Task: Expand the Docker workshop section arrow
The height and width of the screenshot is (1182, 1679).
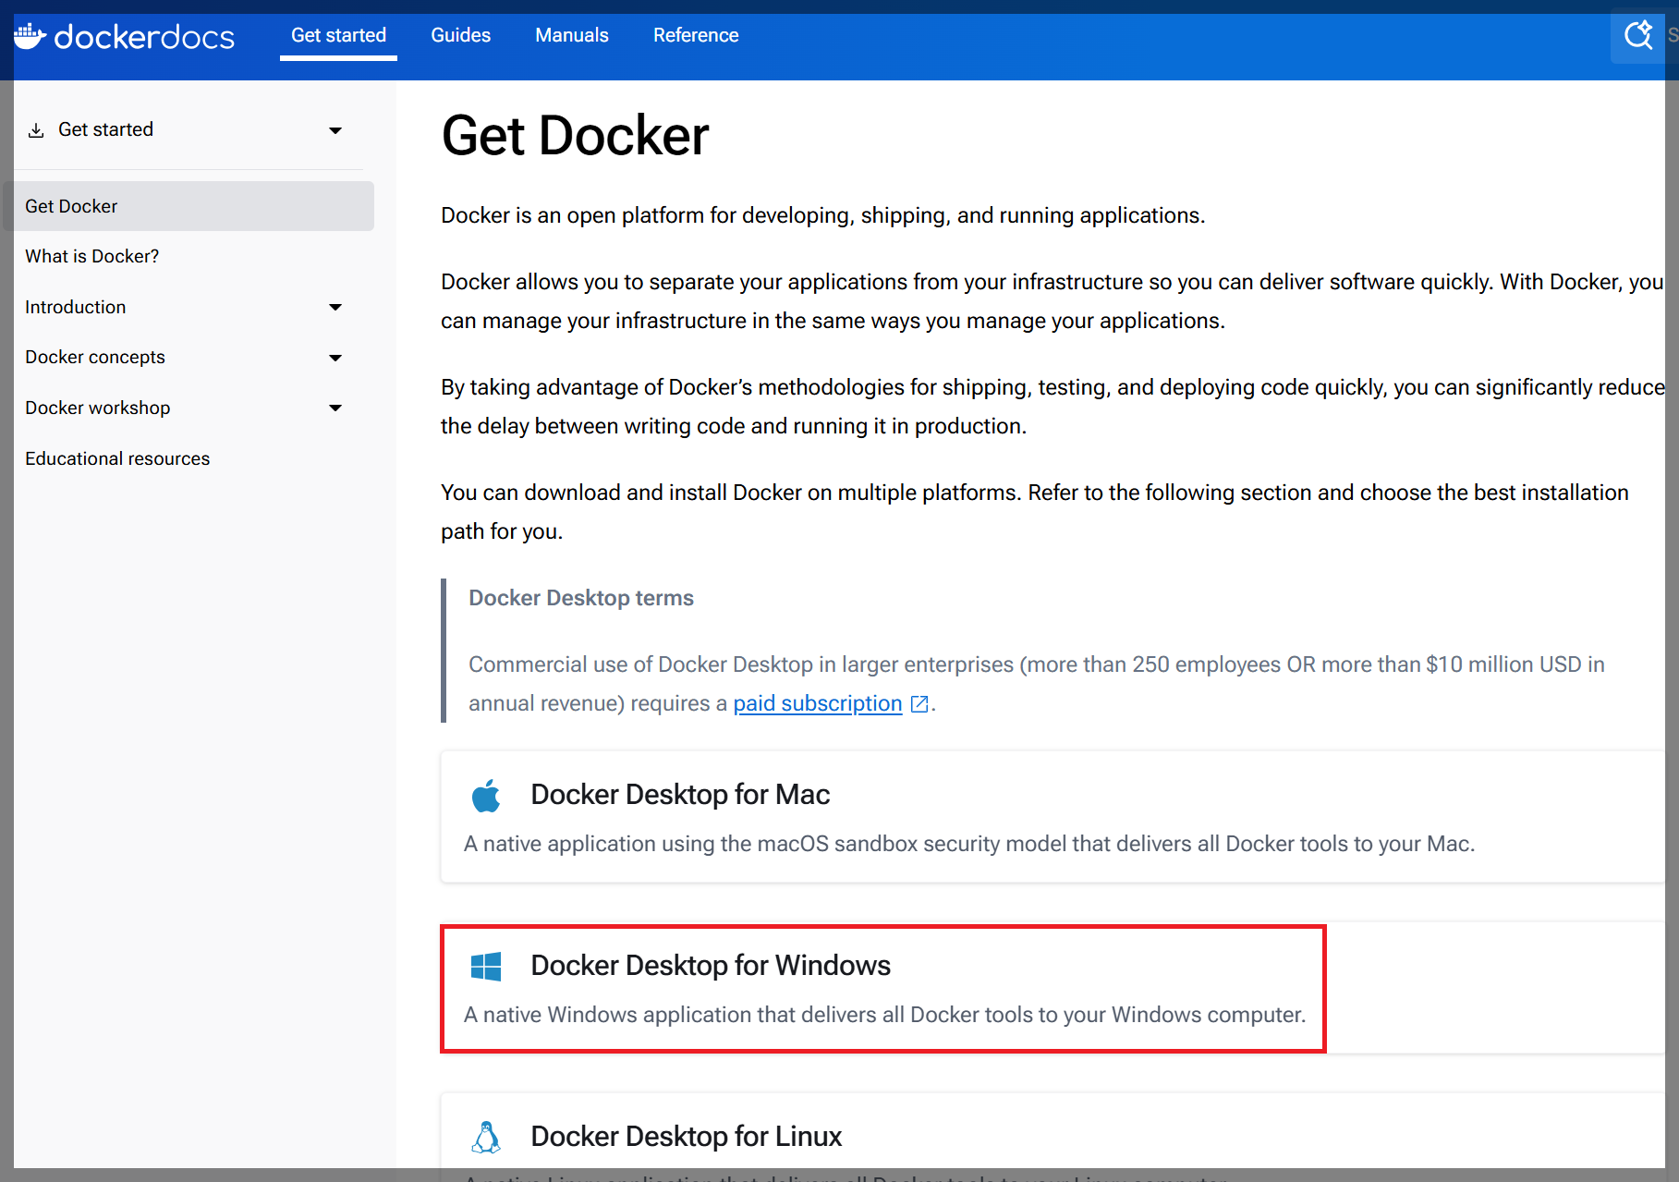Action: (335, 408)
